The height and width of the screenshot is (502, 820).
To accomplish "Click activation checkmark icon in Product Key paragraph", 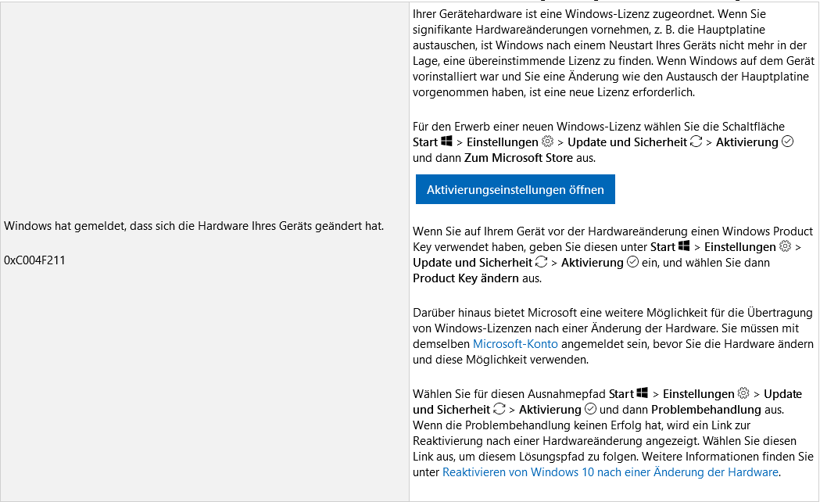I will (632, 261).
